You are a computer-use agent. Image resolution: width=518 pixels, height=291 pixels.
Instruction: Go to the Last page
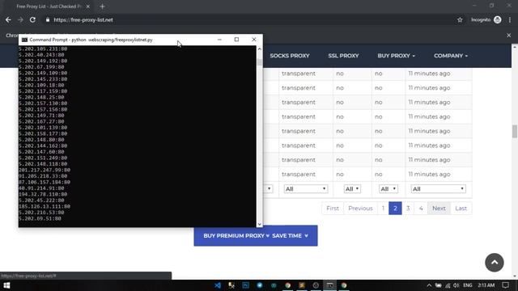click(461, 209)
